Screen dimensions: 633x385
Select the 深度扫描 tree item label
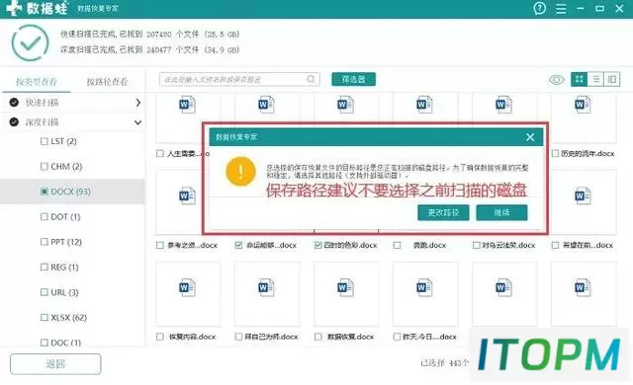click(x=42, y=122)
